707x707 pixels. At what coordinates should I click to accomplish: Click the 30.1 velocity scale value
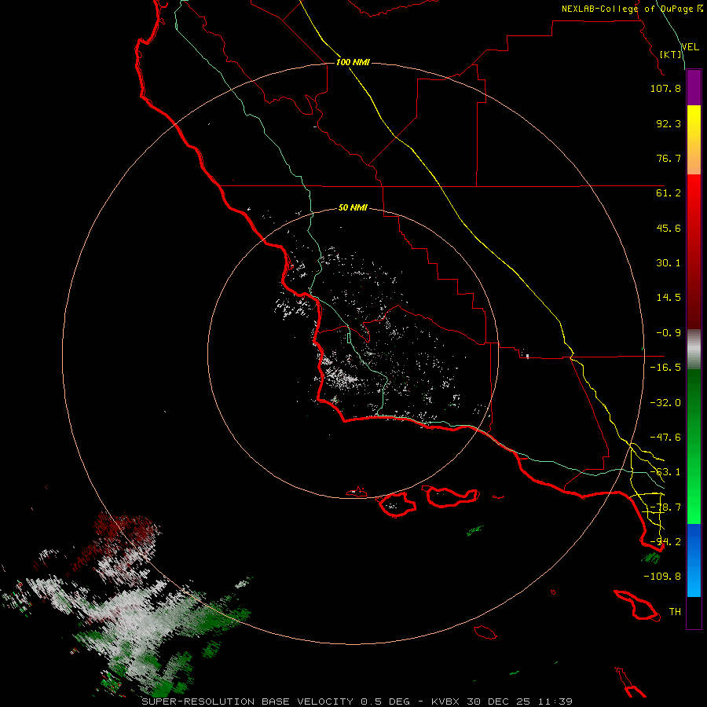click(669, 263)
